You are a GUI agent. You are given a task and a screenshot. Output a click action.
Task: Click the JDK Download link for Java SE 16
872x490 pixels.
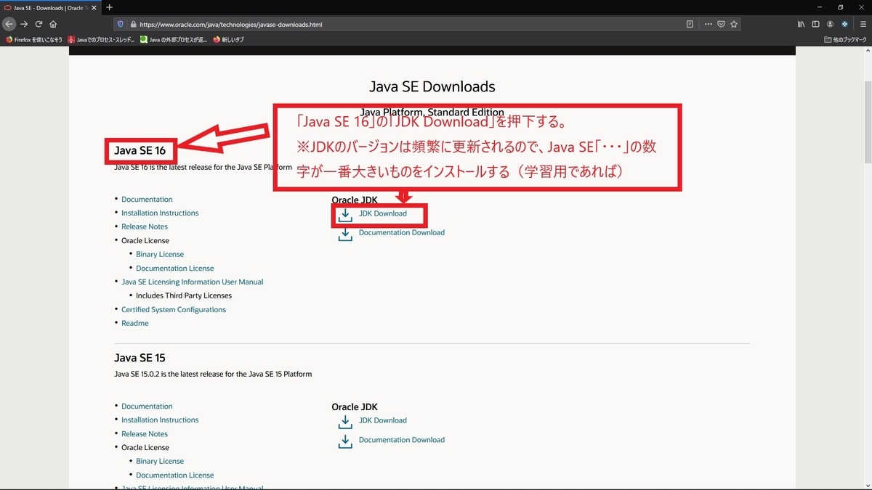(x=382, y=213)
